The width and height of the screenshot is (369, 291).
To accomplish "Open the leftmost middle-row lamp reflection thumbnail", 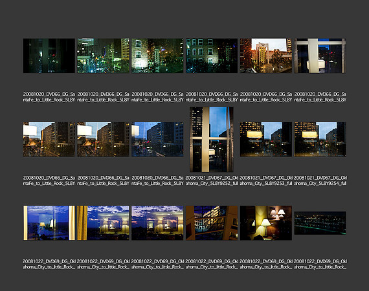I will tap(49, 140).
